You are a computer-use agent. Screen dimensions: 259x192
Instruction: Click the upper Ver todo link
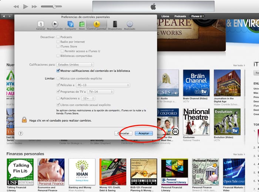[239, 65]
